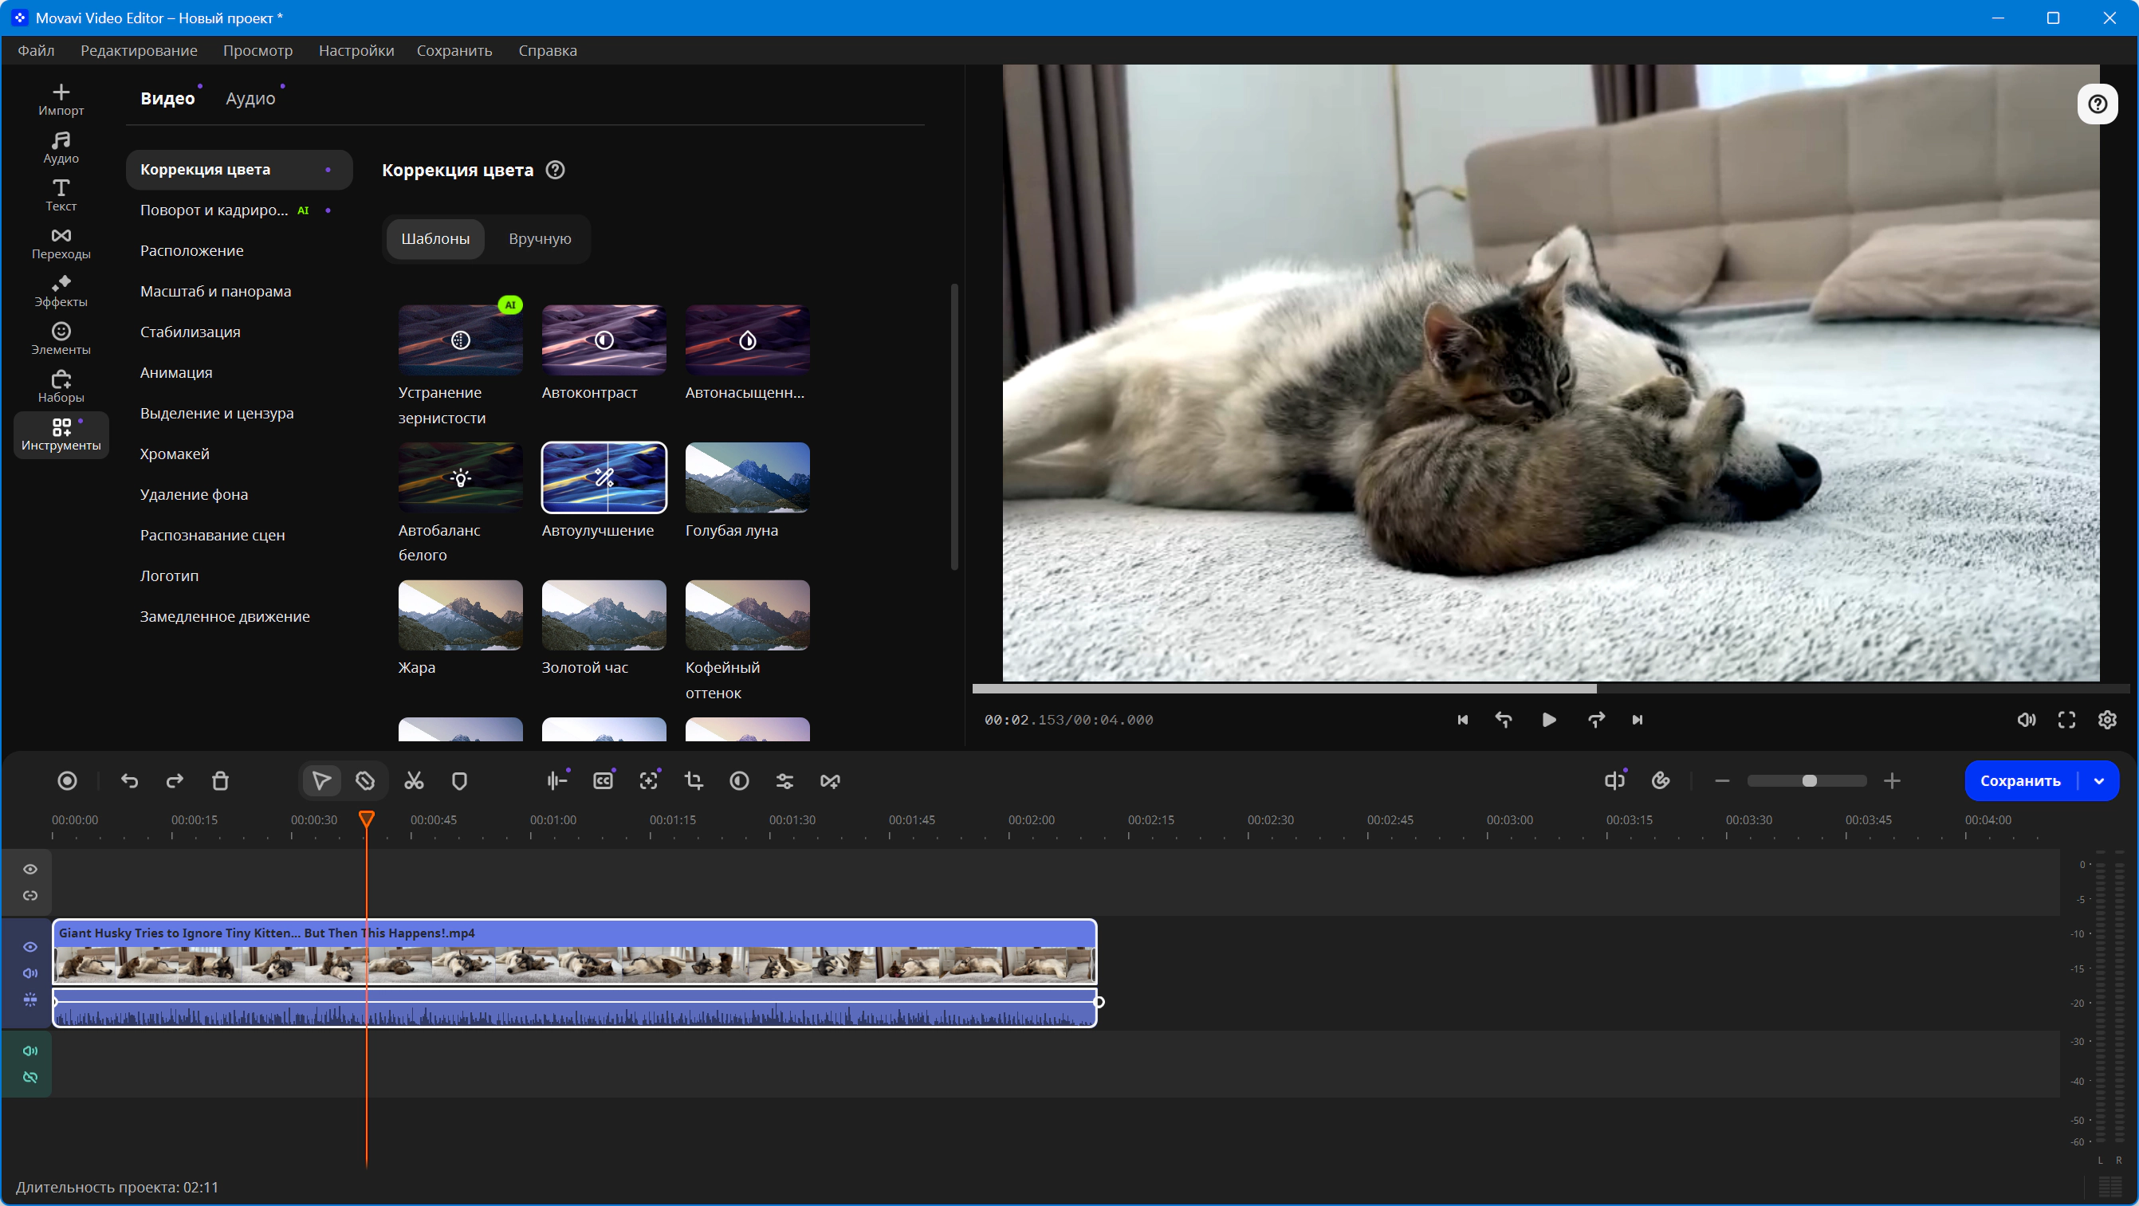Click the record video button

(67, 780)
